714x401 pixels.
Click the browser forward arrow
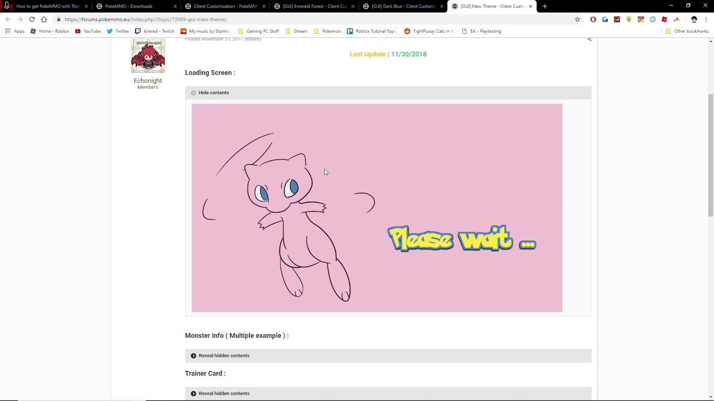(x=20, y=19)
